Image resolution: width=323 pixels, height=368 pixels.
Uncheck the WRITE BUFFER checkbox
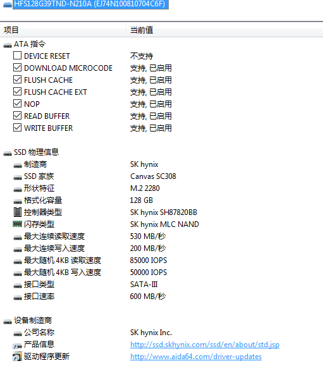click(x=17, y=128)
